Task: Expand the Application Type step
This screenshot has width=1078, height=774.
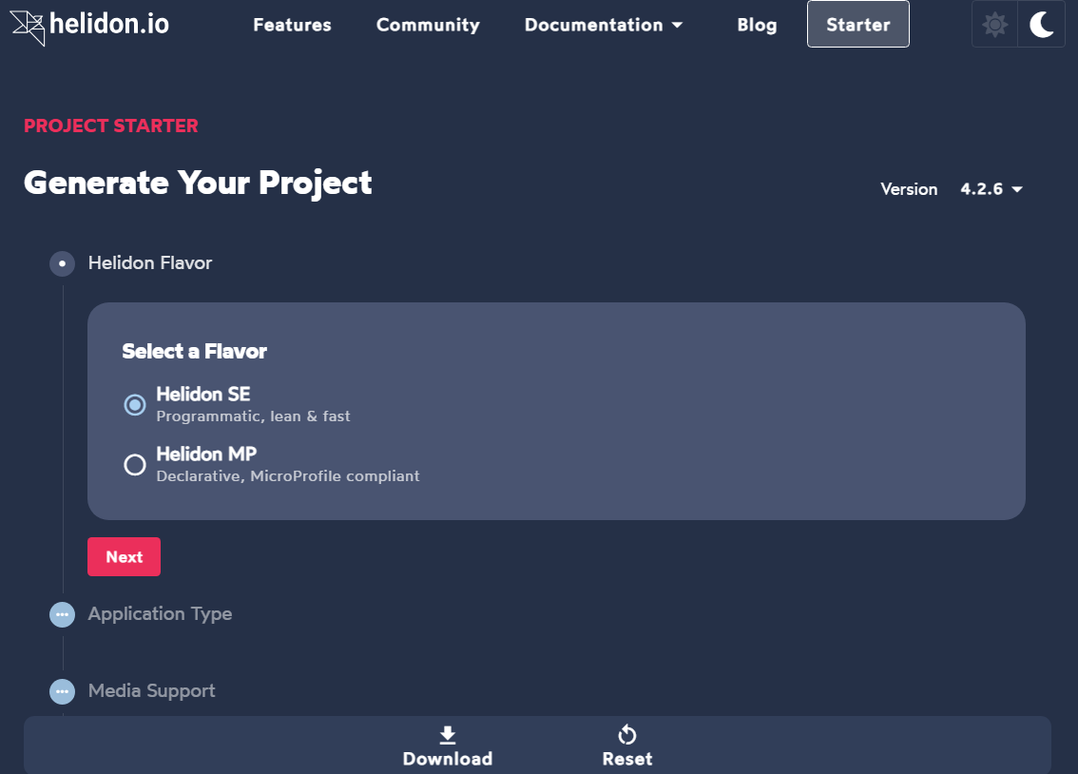Action: click(x=160, y=614)
